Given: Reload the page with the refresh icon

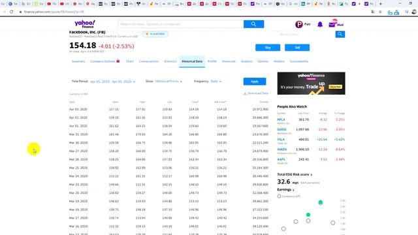Looking at the screenshot, I should [x=12, y=12].
